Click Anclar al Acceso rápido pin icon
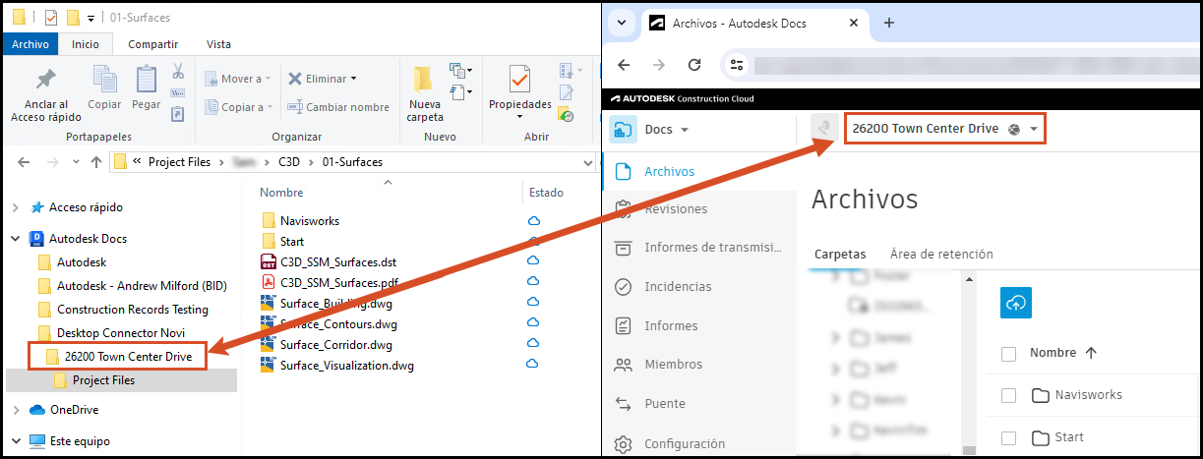 (45, 79)
